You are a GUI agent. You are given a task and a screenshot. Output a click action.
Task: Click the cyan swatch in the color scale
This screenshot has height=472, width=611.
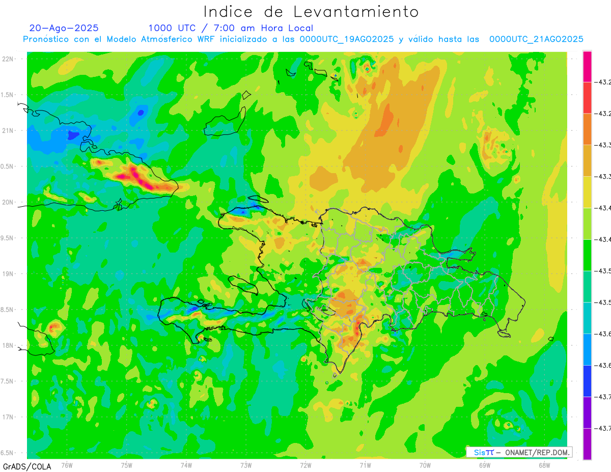point(587,318)
